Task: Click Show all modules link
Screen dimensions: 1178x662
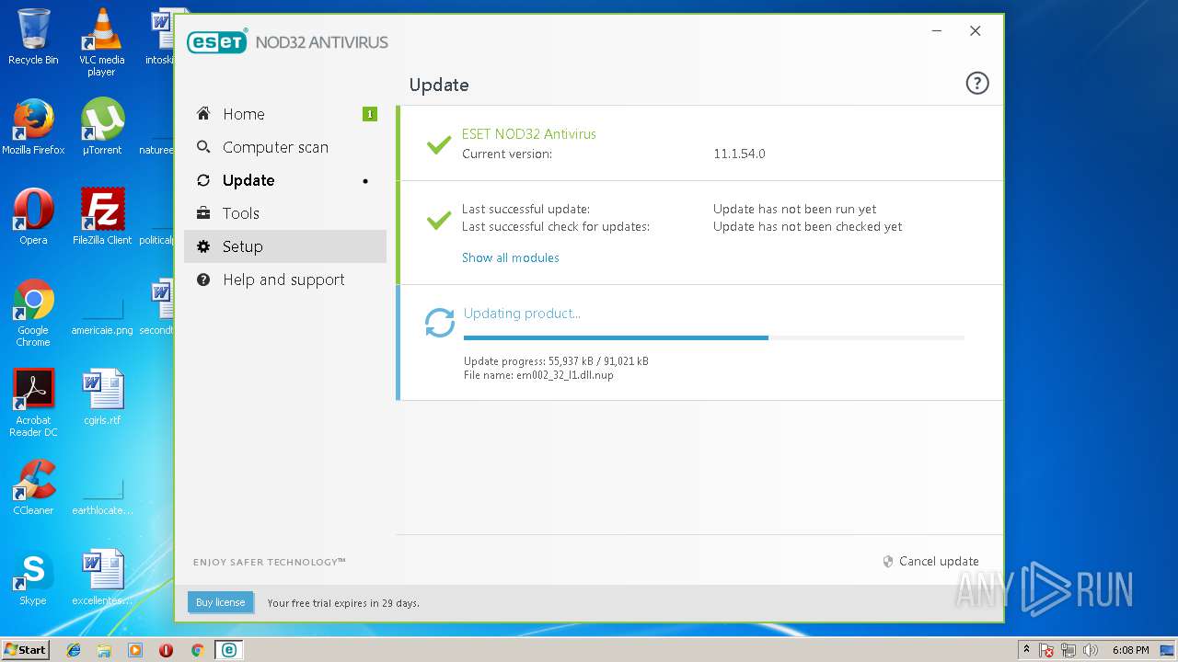Action: coord(510,257)
